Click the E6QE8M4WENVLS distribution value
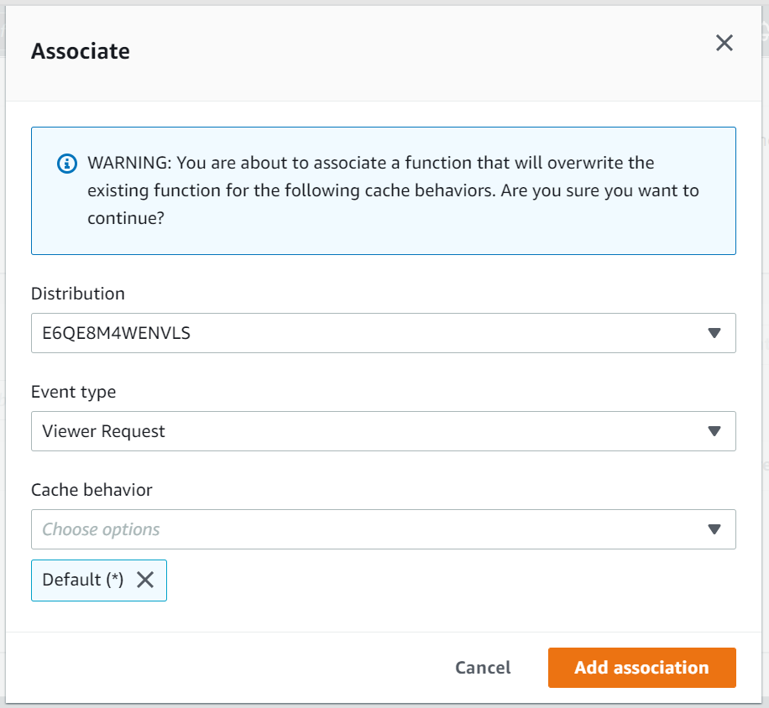 (117, 333)
